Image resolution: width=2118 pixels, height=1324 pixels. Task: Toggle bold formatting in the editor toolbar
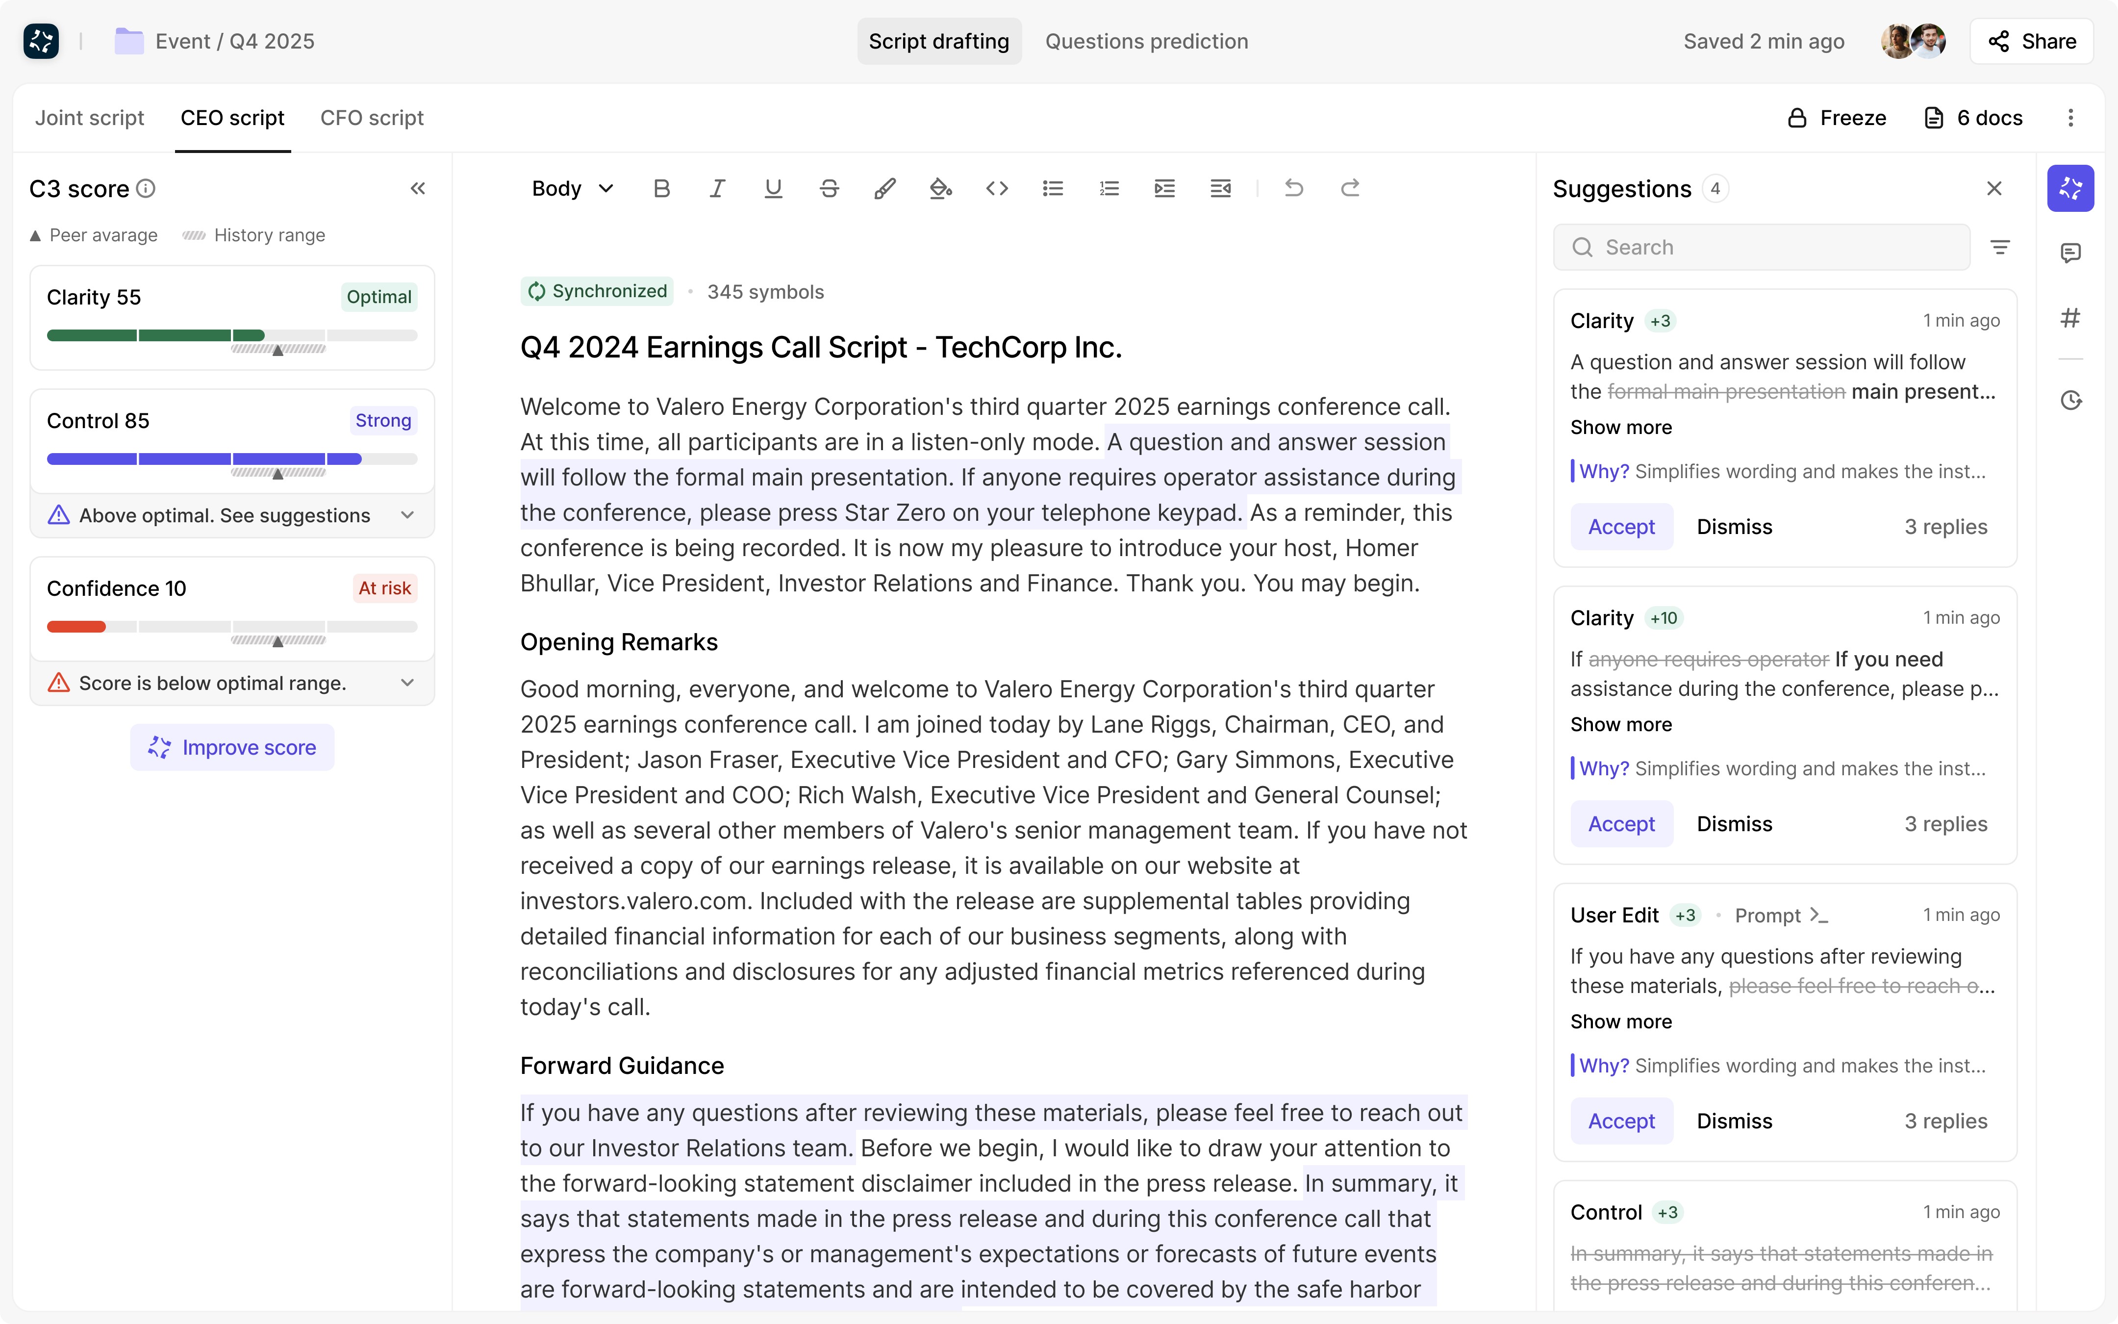click(662, 188)
